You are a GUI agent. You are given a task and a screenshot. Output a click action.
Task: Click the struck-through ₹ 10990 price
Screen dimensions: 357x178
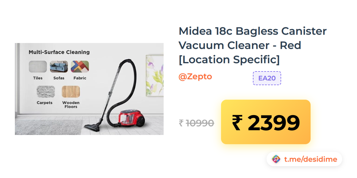tap(196, 123)
